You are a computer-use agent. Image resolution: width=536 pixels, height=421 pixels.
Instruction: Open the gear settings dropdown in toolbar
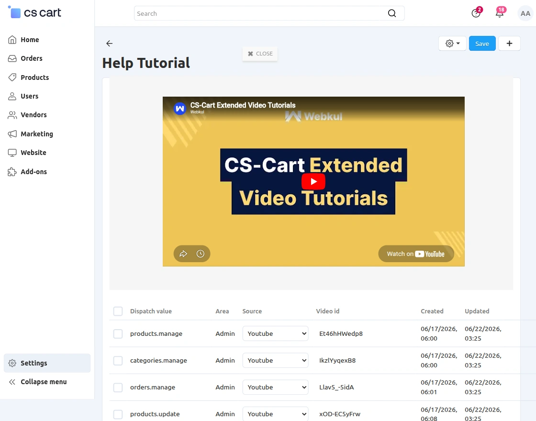coord(452,44)
